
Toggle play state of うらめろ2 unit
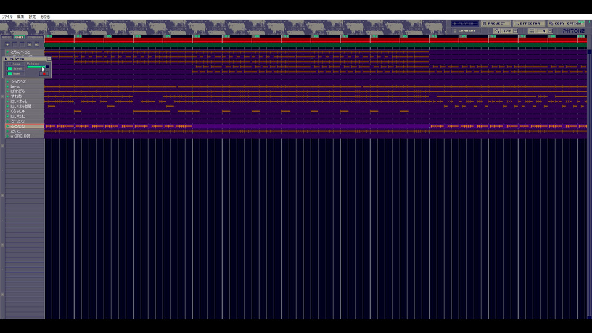tap(7, 81)
